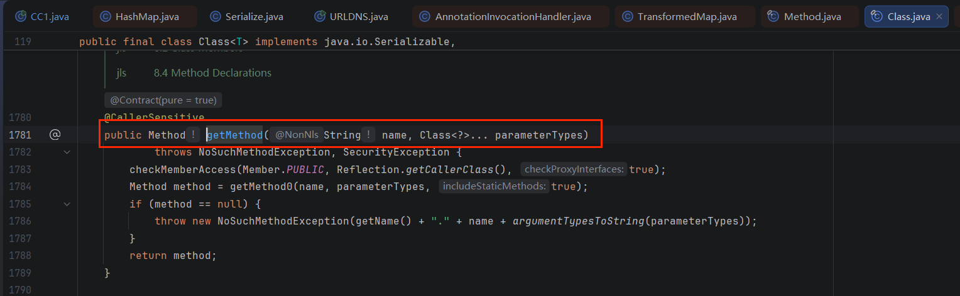Click the return keyword on line 1788
The image size is (960, 296).
coord(148,255)
